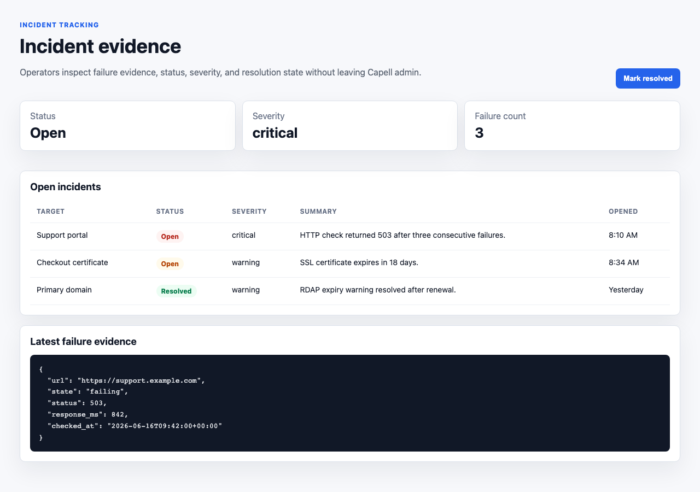Click the Open badge for Support portal
This screenshot has height=492, width=700.
pyautogui.click(x=170, y=237)
